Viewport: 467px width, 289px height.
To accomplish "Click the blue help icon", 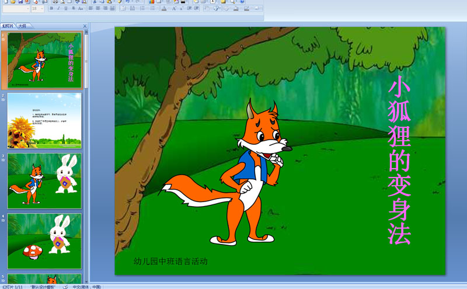I will tap(242, 2).
